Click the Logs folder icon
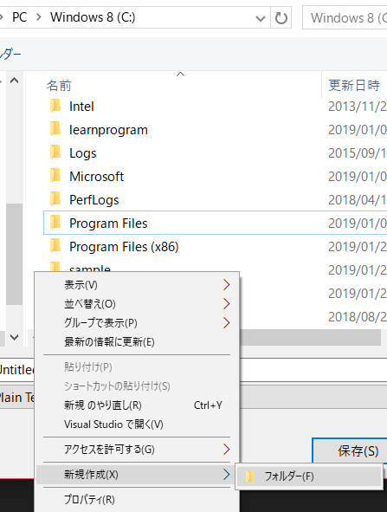The height and width of the screenshot is (512, 387). coord(55,152)
